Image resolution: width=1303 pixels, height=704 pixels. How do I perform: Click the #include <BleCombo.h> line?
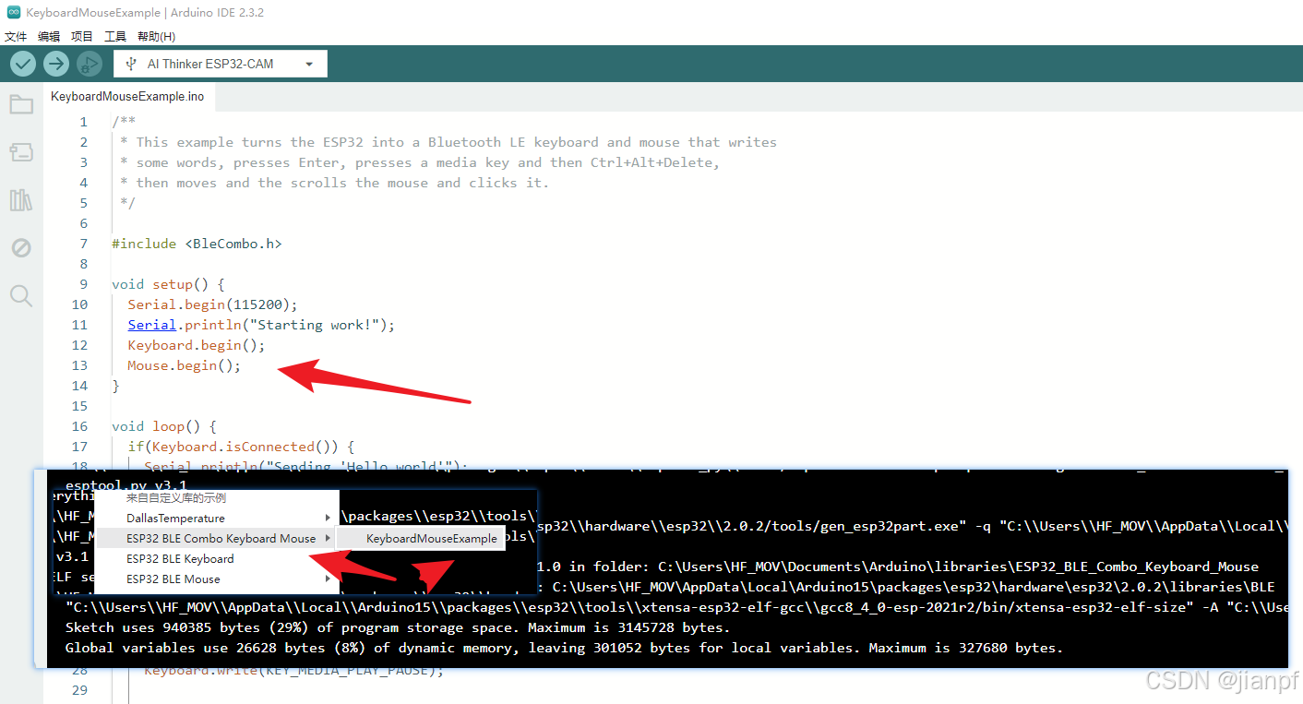pyautogui.click(x=197, y=244)
